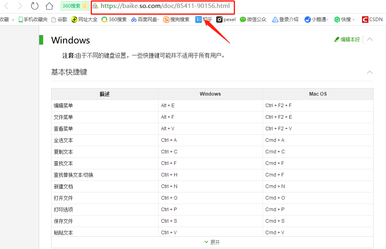This screenshot has height=249, width=386.
Task: Open the CSDN bookmark
Action: click(372, 20)
